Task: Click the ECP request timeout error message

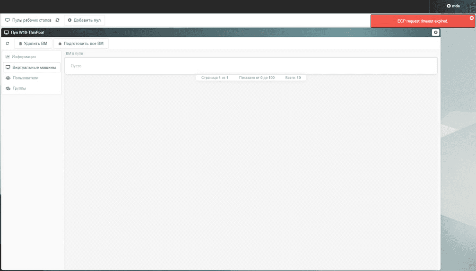Action: click(x=422, y=21)
